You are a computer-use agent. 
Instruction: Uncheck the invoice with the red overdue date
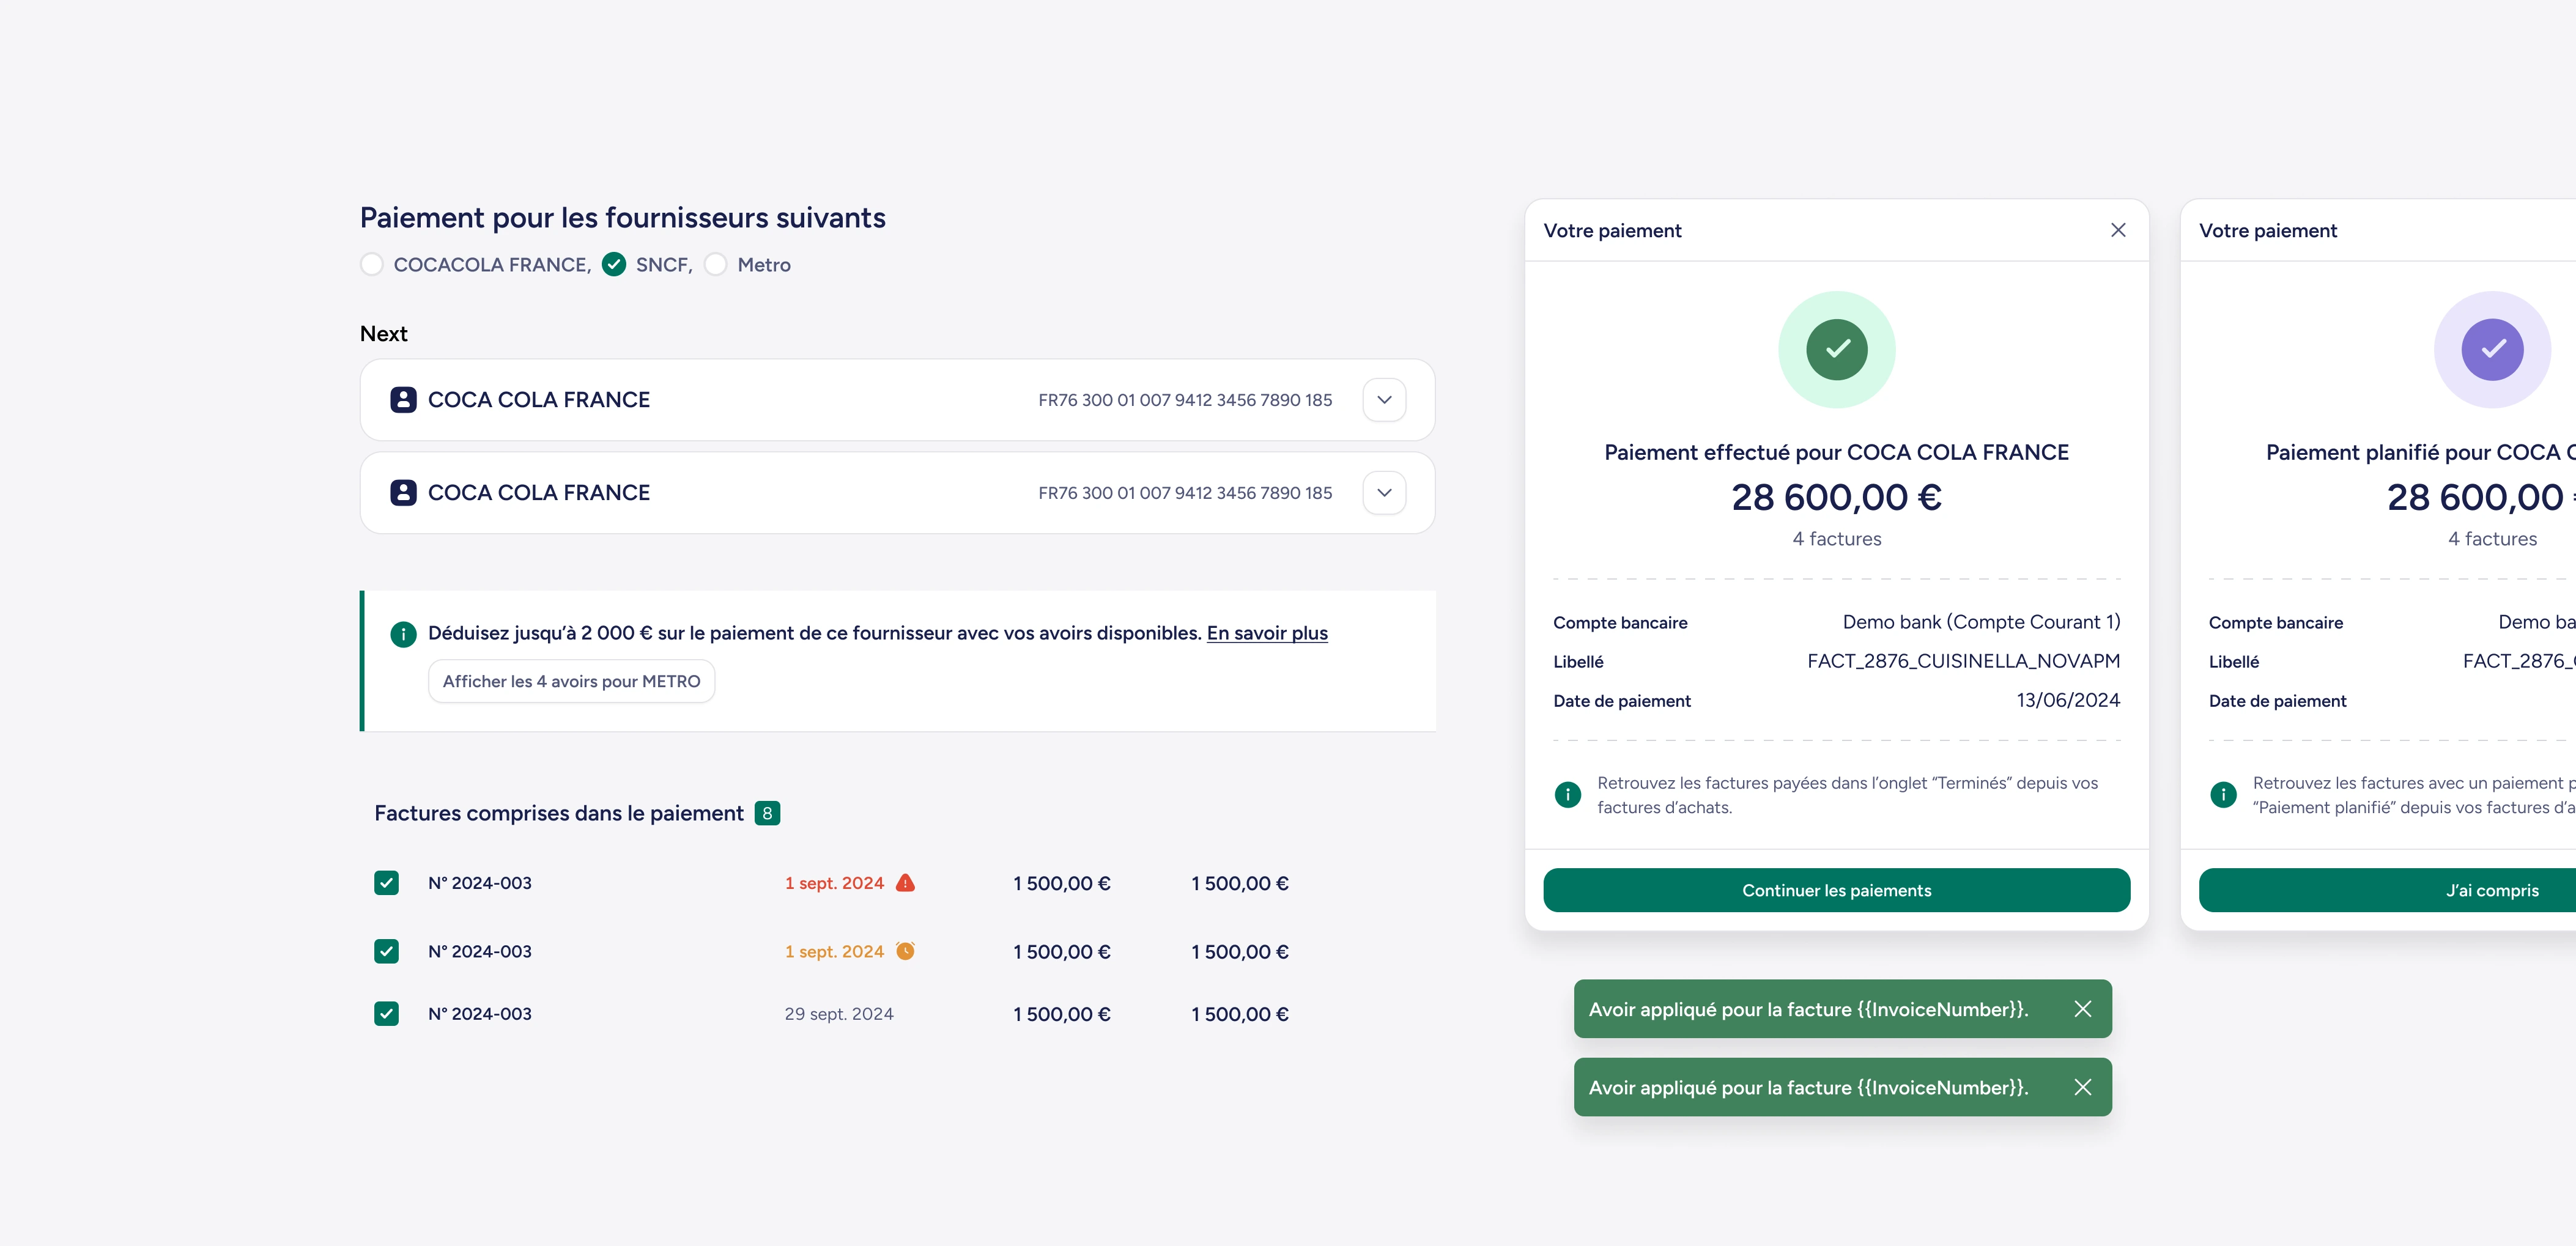coord(386,883)
